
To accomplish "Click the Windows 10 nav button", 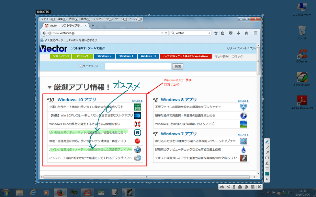I will (x=148, y=56).
